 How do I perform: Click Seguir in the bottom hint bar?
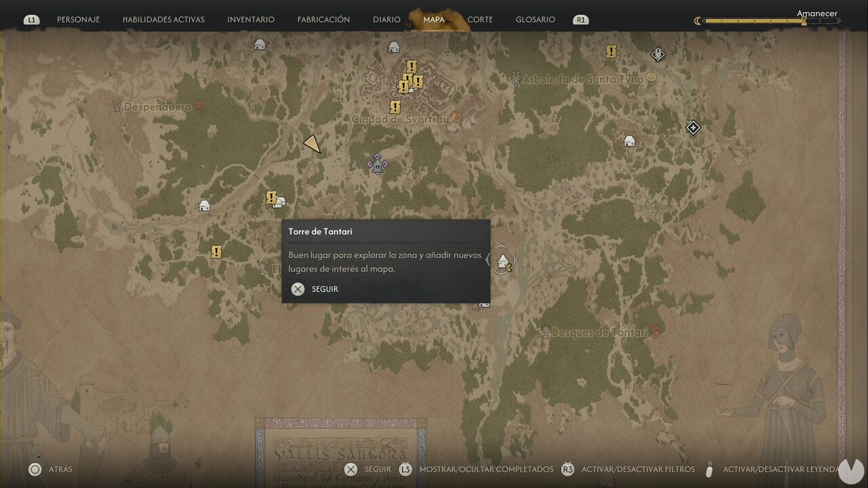pos(368,469)
